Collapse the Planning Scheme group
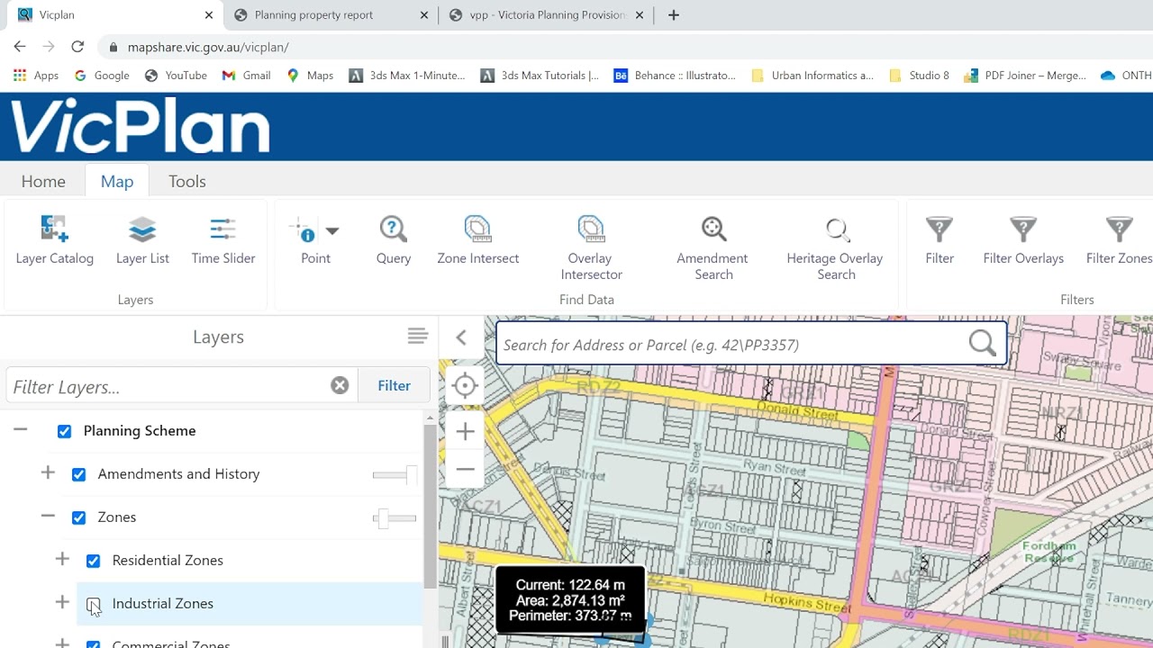The width and height of the screenshot is (1153, 648). 20,430
